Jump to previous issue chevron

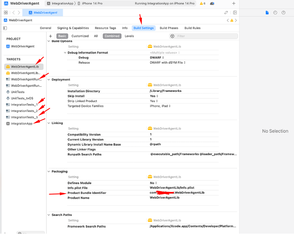click(228, 20)
